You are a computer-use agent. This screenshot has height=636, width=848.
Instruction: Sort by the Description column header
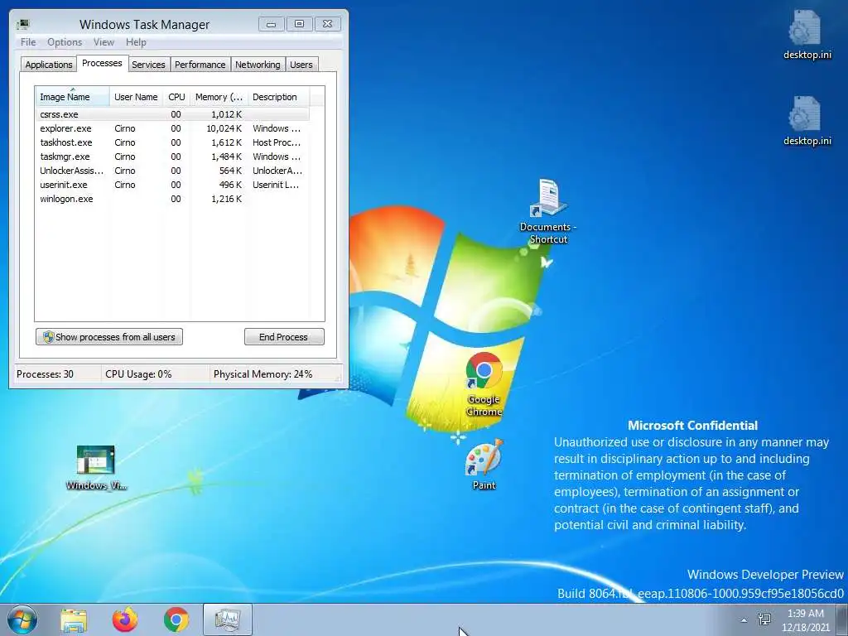[278, 97]
